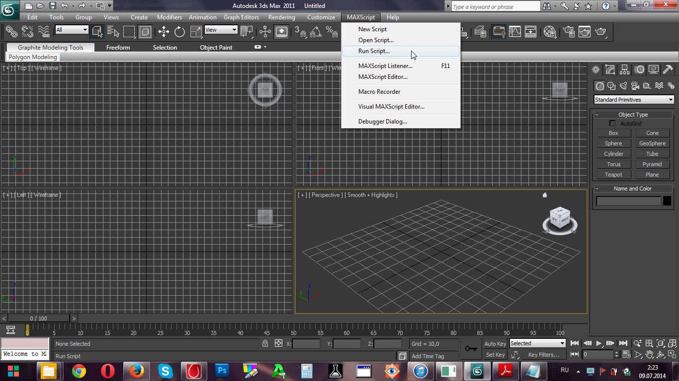
Task: Open the Utilities panel hammer icon
Action: (x=668, y=69)
